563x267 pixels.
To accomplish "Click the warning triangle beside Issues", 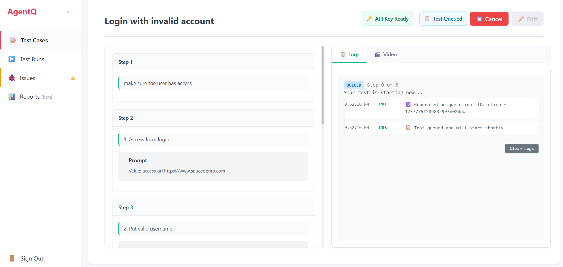I will point(72,78).
